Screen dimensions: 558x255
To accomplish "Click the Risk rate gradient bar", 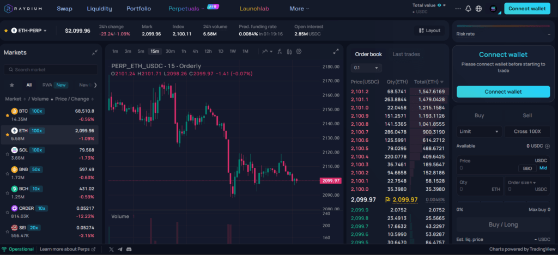I will pos(503,26).
